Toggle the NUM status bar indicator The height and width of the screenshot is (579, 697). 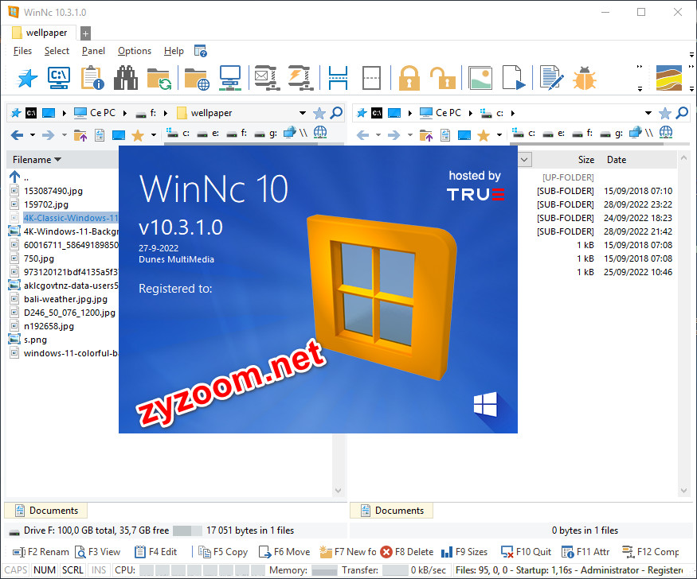45,569
